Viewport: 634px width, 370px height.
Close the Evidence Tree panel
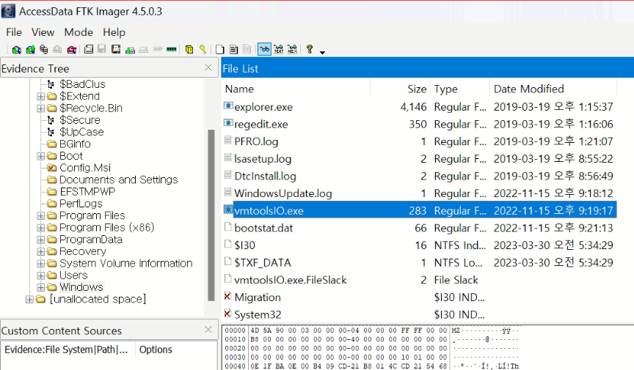click(x=208, y=67)
